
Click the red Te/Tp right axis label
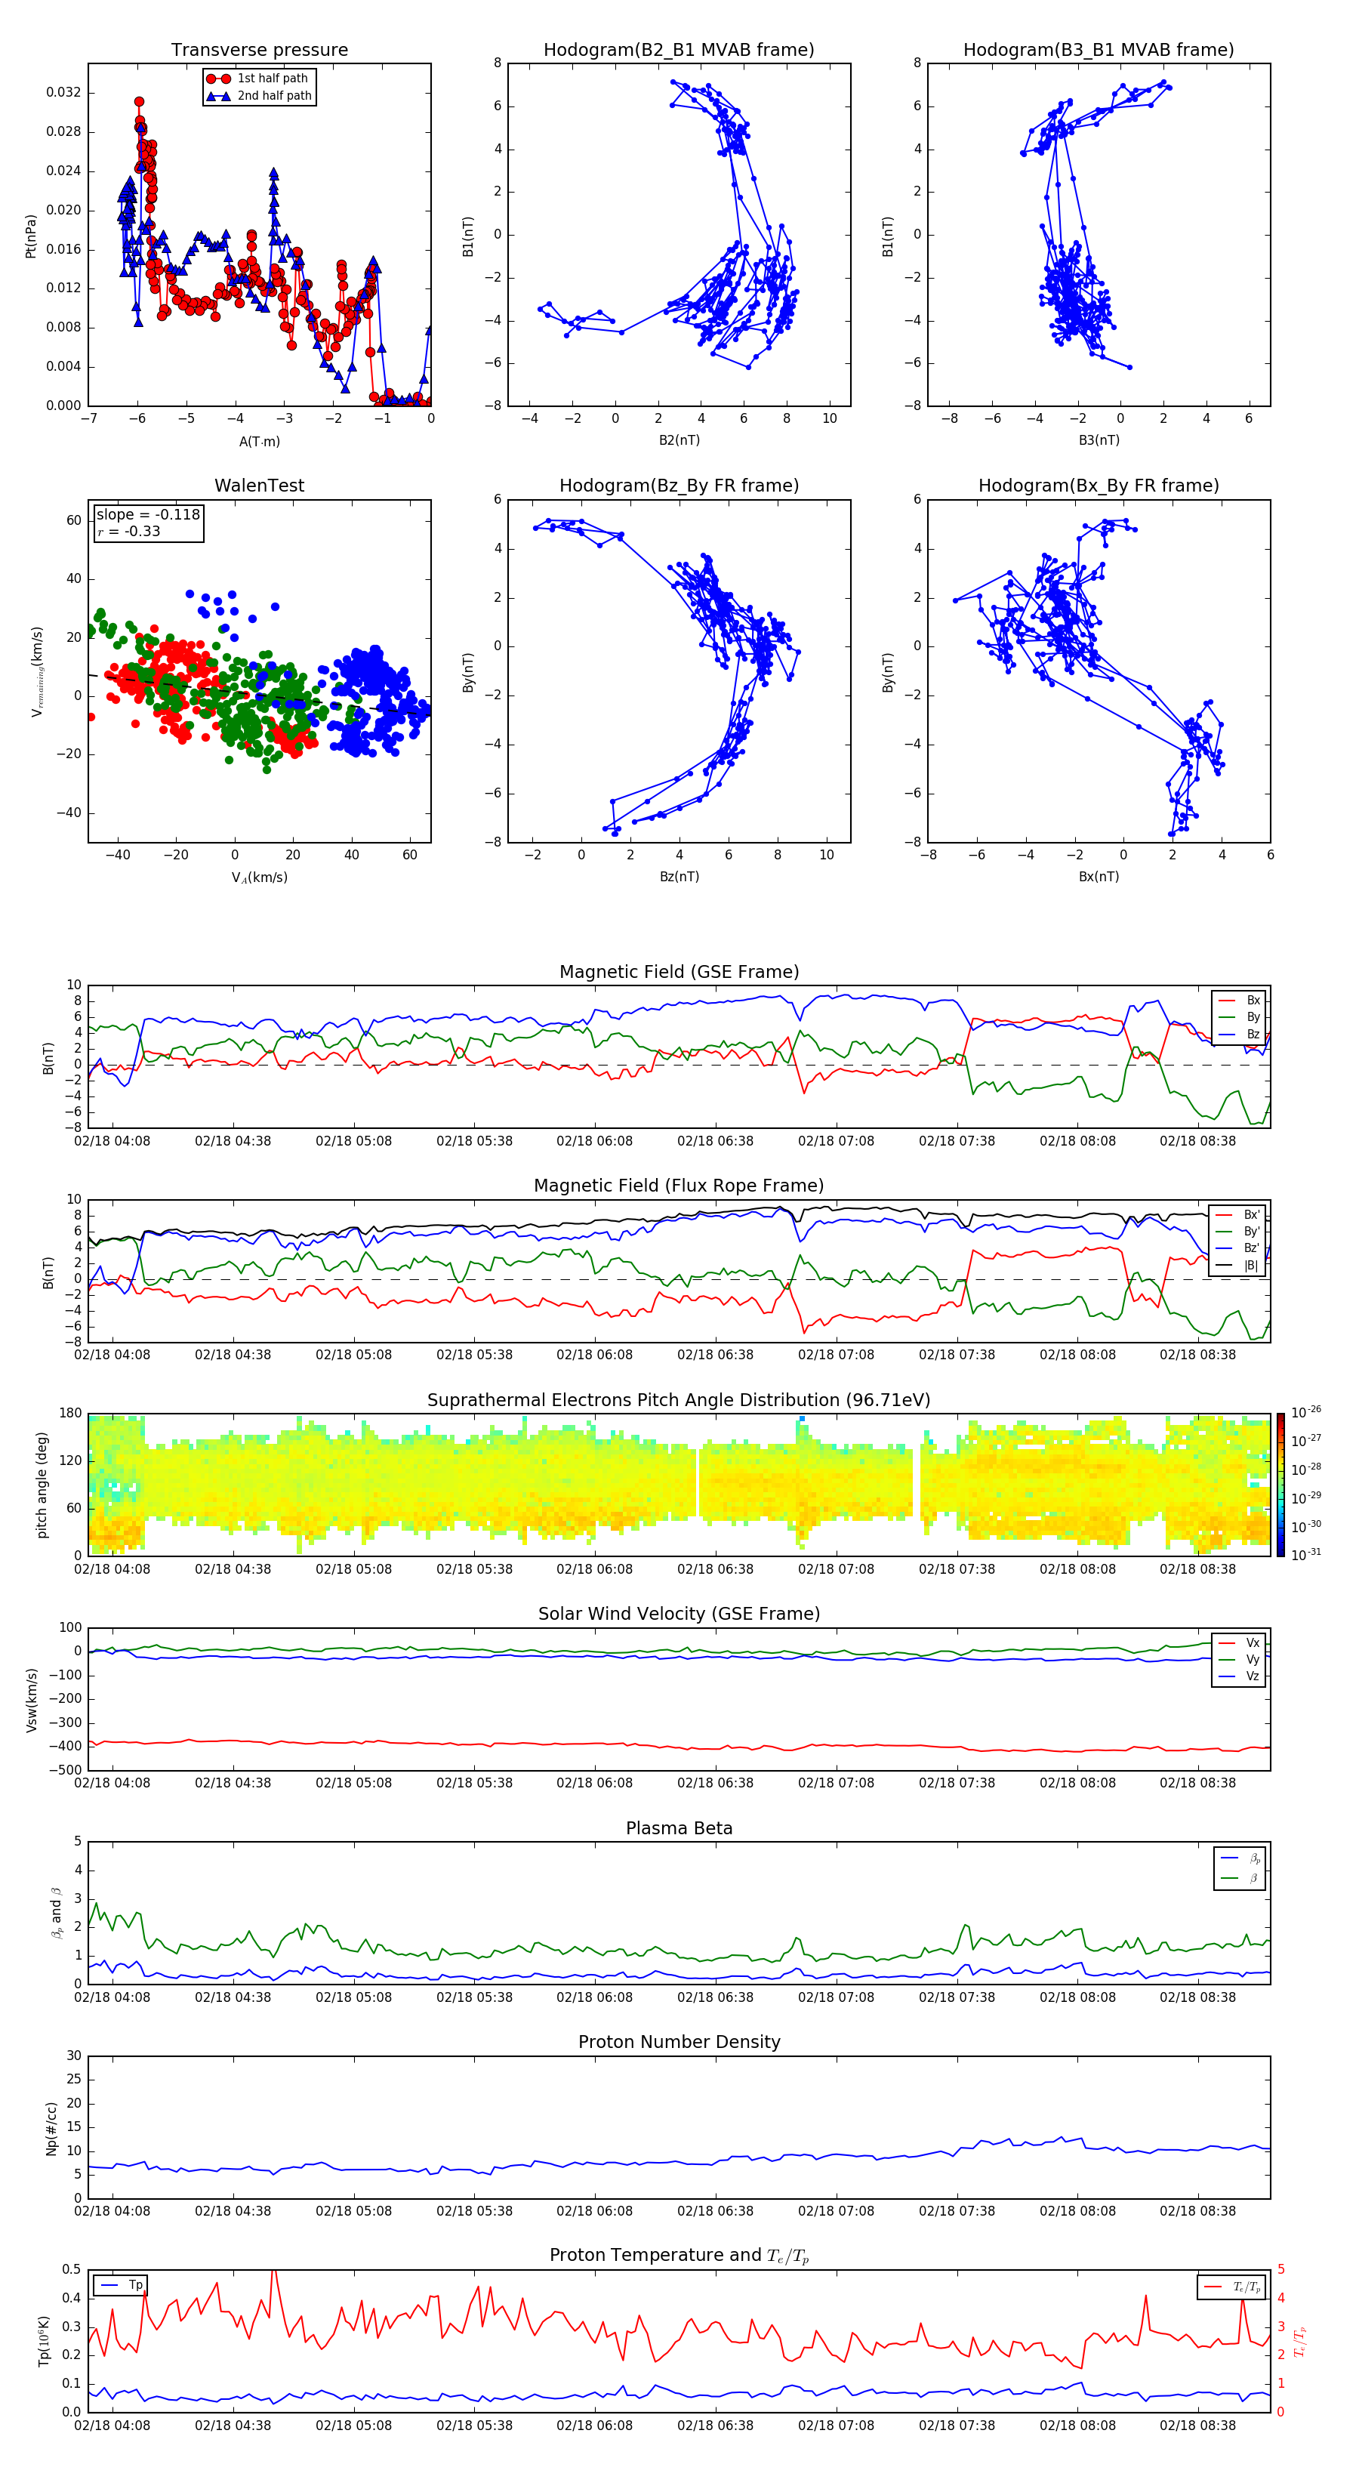click(x=1301, y=2342)
